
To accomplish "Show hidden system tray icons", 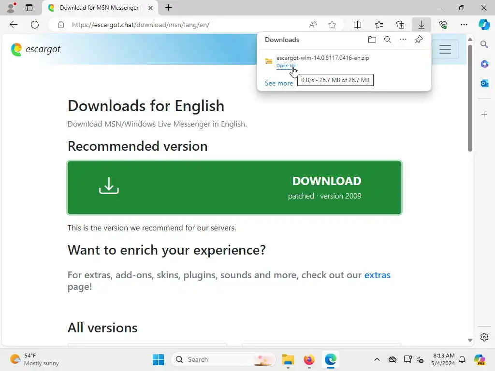I will pos(377,359).
